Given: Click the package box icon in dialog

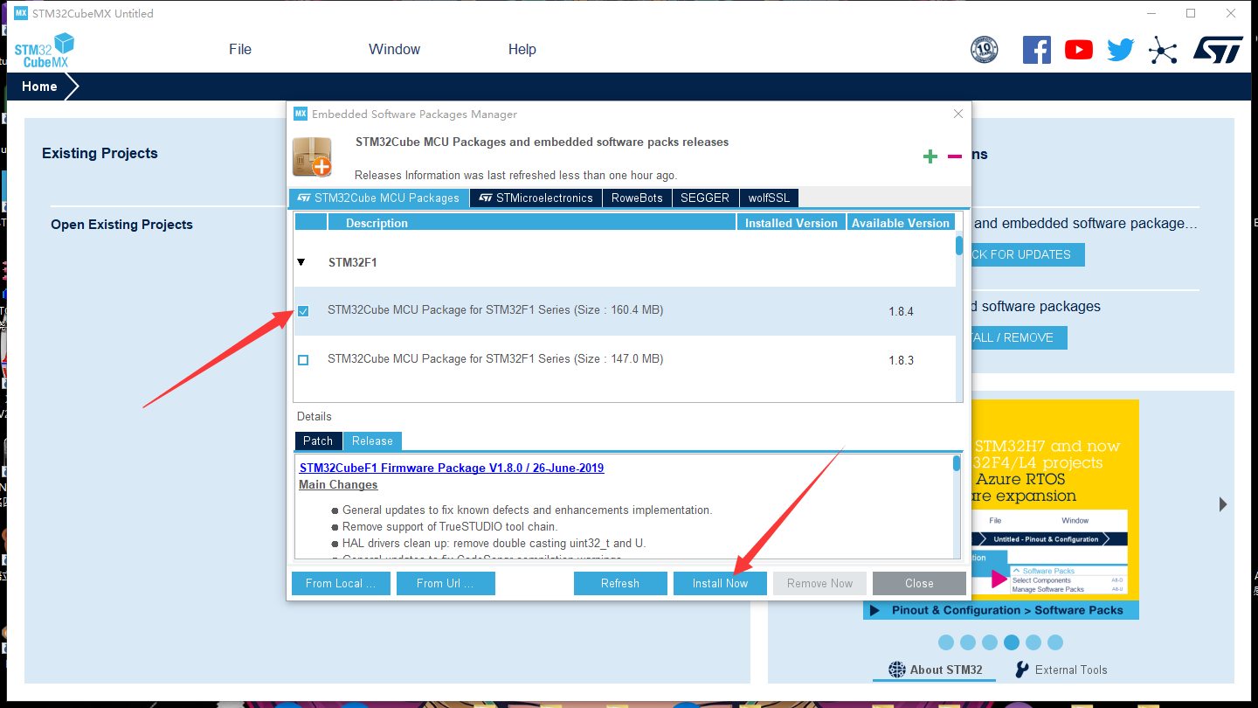Looking at the screenshot, I should (312, 156).
